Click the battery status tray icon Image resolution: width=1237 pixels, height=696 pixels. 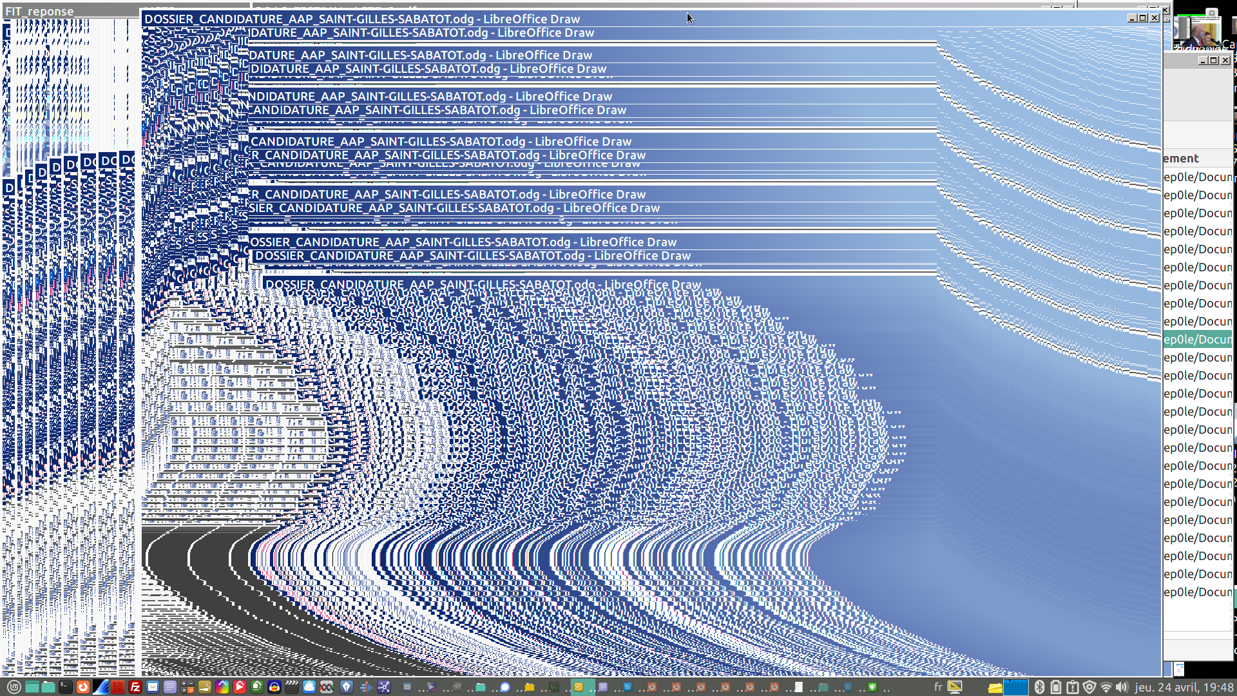coord(1056,687)
